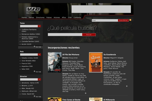Expand Su Excelencia plus icon
The width and height of the screenshot is (152, 101).
(127, 86)
